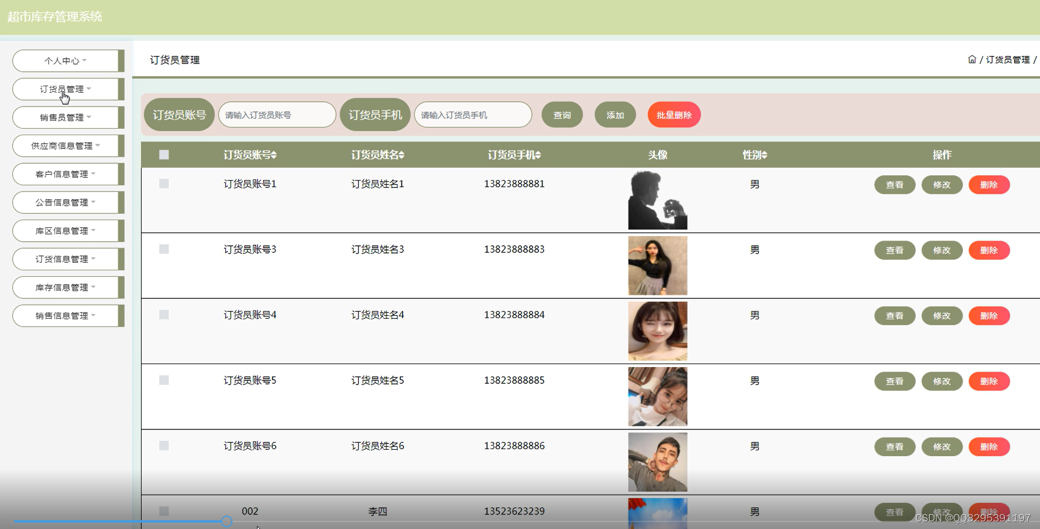The image size is (1040, 529).
Task: View details of 订货员账号1 with 查看
Action: click(895, 185)
